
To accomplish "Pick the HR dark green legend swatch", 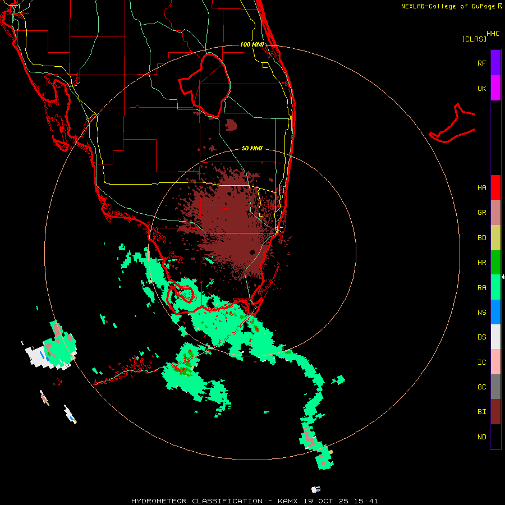I will (495, 263).
